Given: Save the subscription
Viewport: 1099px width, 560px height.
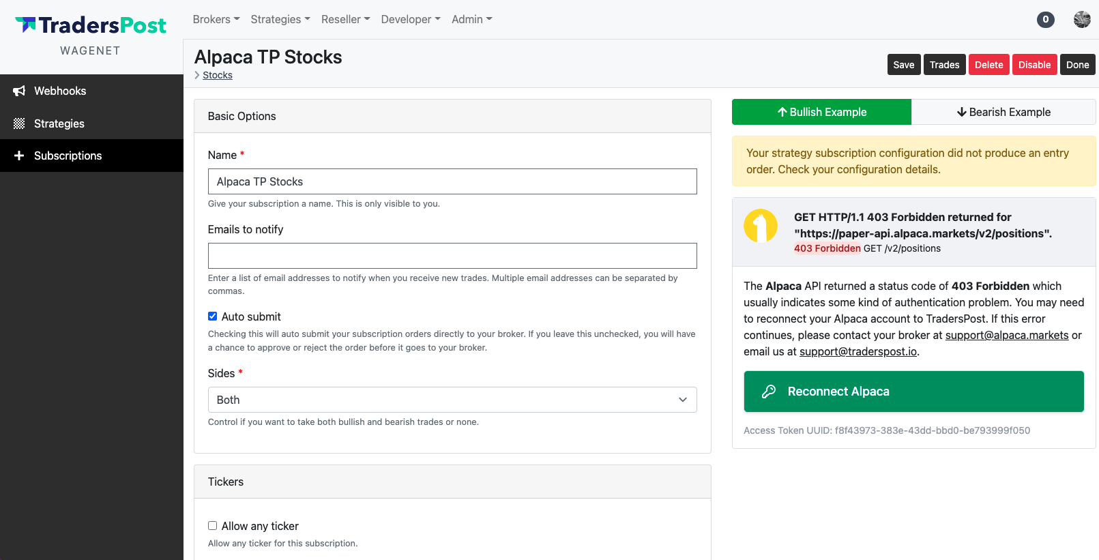Looking at the screenshot, I should 904,65.
